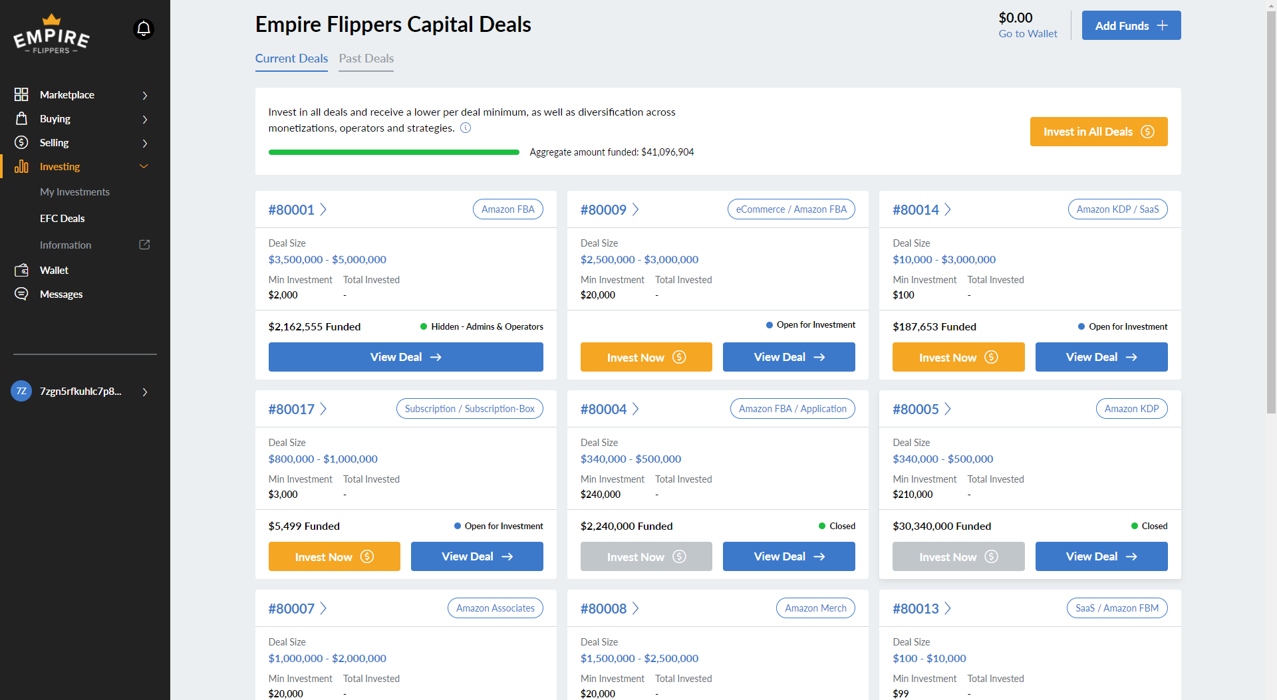
Task: Click the page vertical scrollbar
Action: tap(1272, 213)
